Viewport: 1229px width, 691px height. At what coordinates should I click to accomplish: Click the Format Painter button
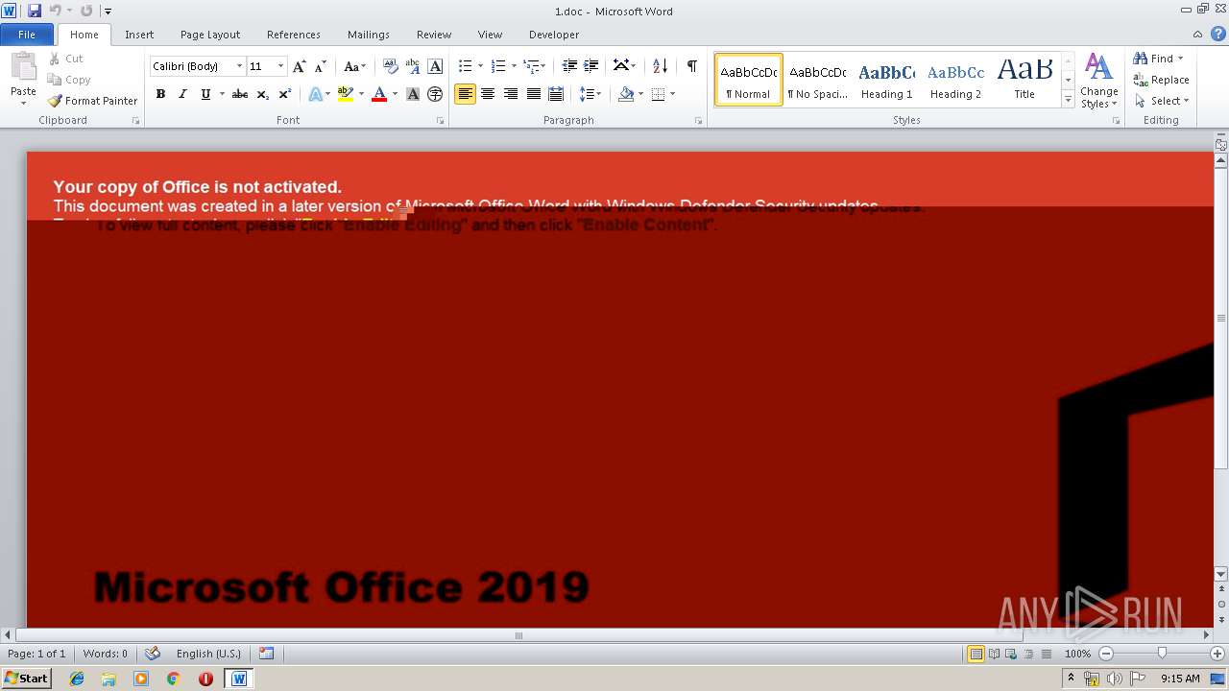point(92,101)
